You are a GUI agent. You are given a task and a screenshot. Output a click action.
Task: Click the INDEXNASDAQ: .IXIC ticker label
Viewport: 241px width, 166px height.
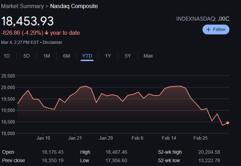(x=203, y=19)
